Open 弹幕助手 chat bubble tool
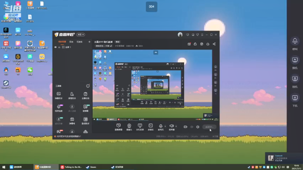Screen dimensions: 303x170 pos(59,95)
